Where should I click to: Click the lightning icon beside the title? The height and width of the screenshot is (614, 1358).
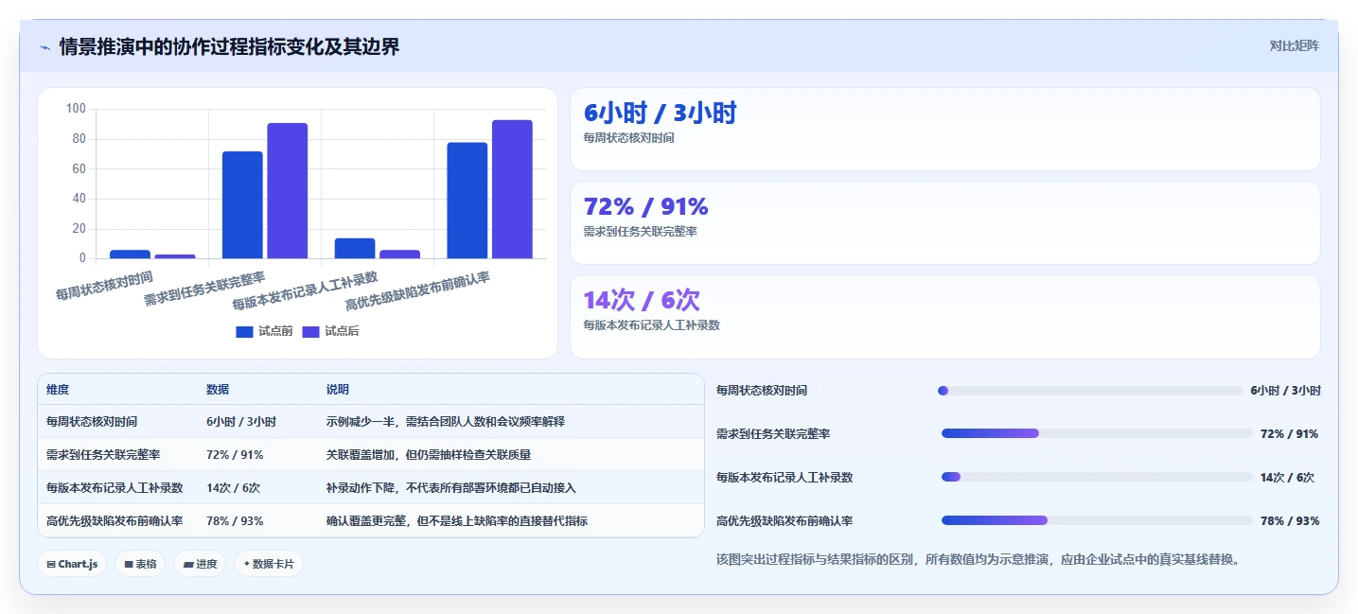click(45, 46)
